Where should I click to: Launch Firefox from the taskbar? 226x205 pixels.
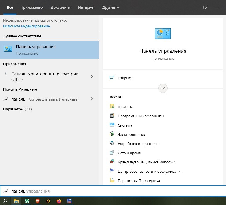click(59, 201)
